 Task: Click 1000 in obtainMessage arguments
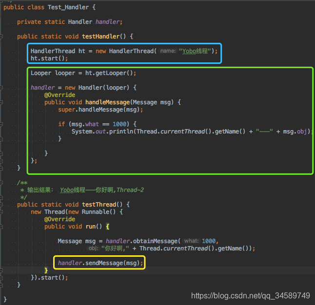point(209,241)
